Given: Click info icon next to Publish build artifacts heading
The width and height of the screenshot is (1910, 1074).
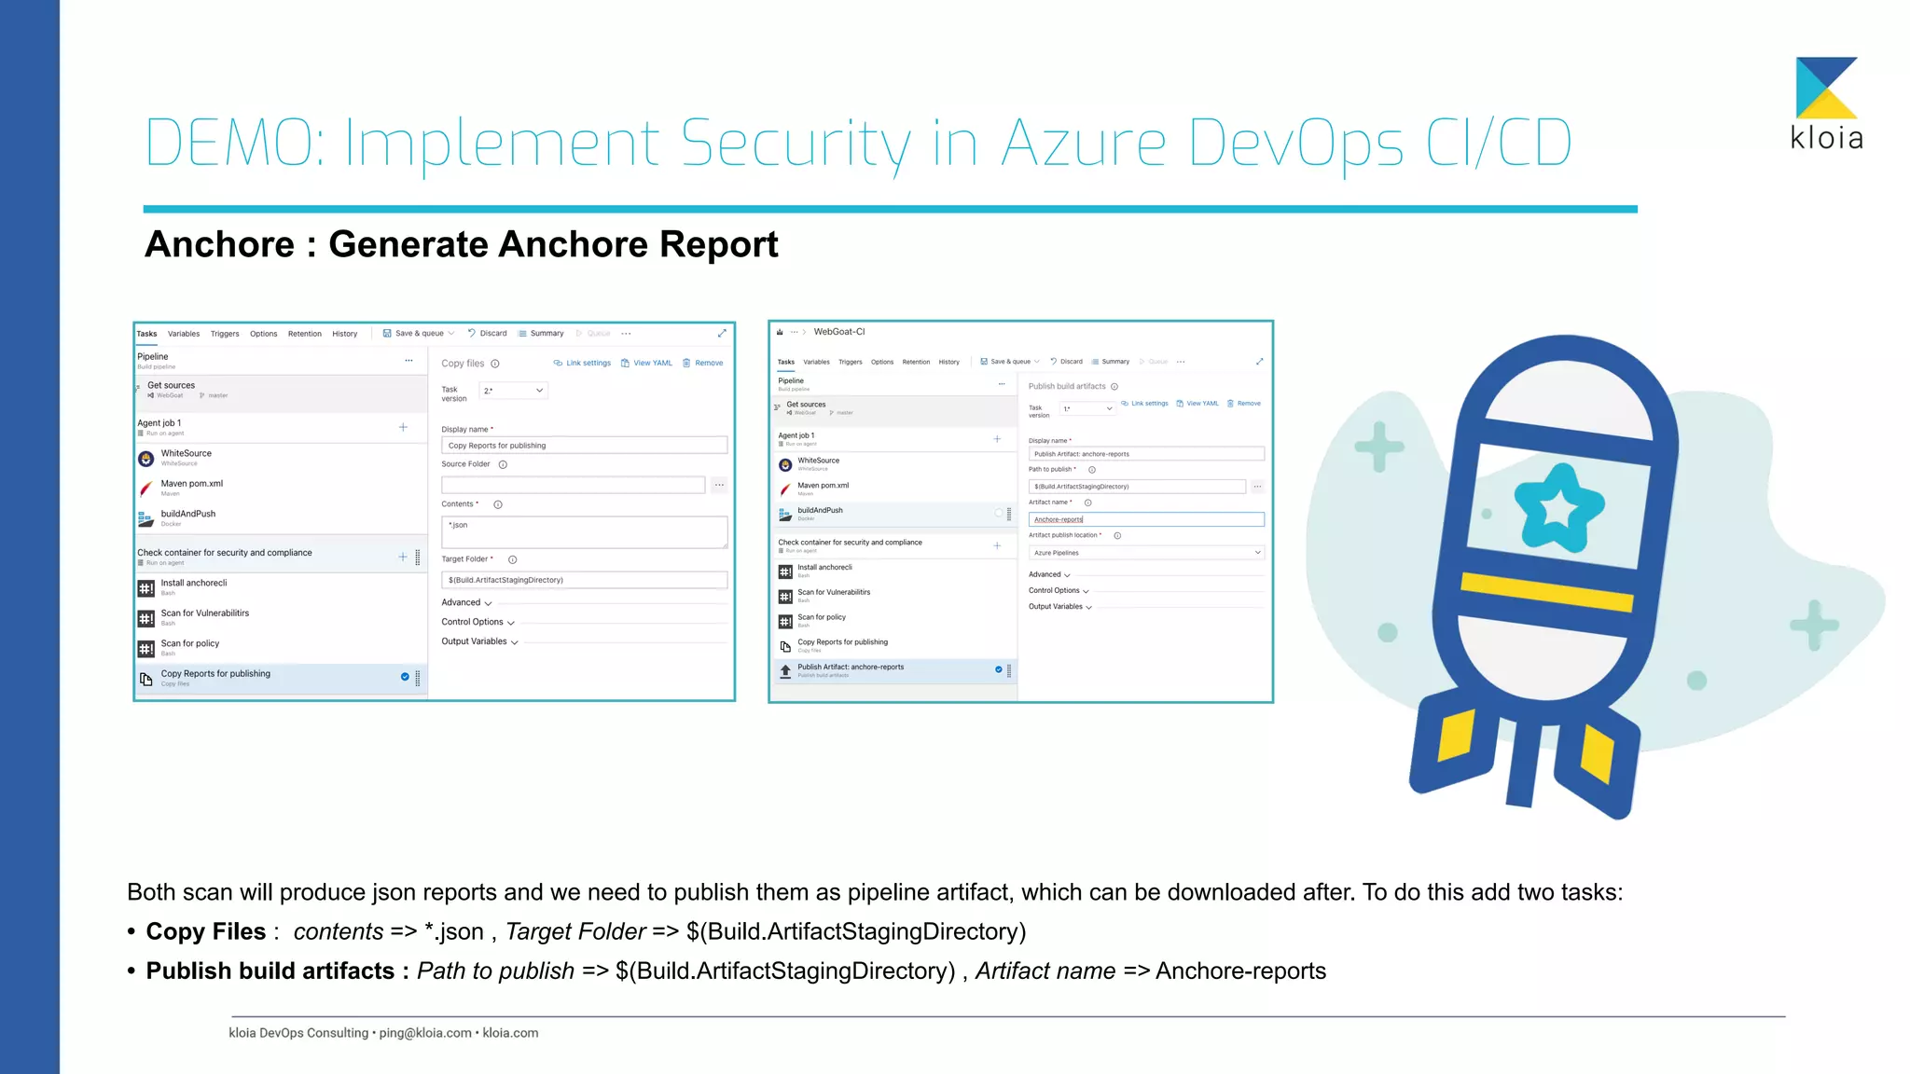Looking at the screenshot, I should tap(1114, 387).
